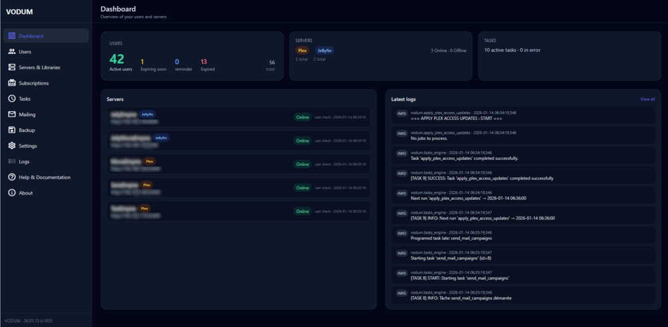Click the VODUM logo title
This screenshot has width=668, height=327.
(19, 12)
